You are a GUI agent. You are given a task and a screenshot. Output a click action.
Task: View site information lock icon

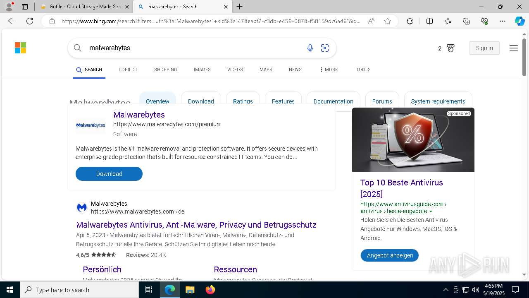pyautogui.click(x=52, y=21)
